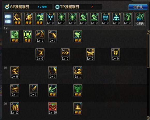Viewport: 150px width, 120px height.
Task: Click the scrollbar up arrow
Action: (148, 32)
